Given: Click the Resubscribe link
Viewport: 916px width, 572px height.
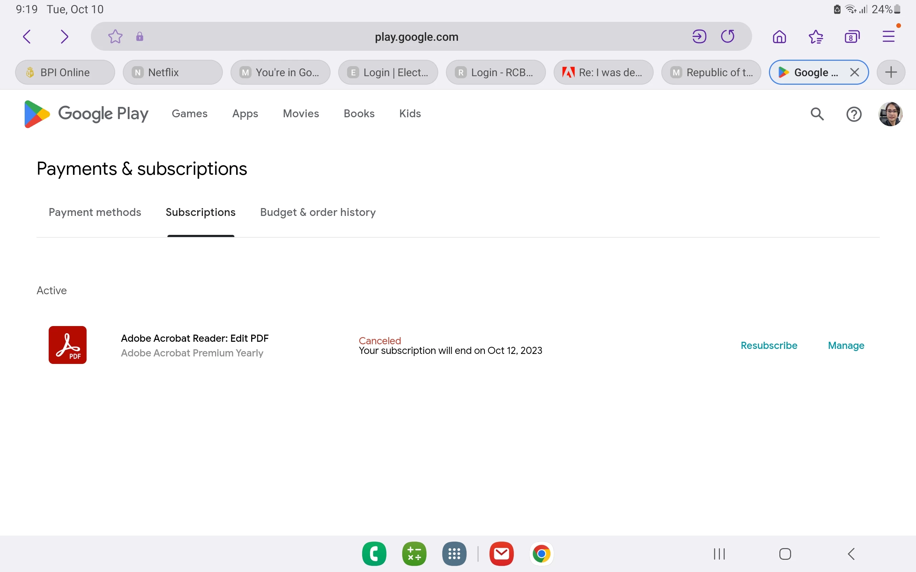Looking at the screenshot, I should click(769, 345).
